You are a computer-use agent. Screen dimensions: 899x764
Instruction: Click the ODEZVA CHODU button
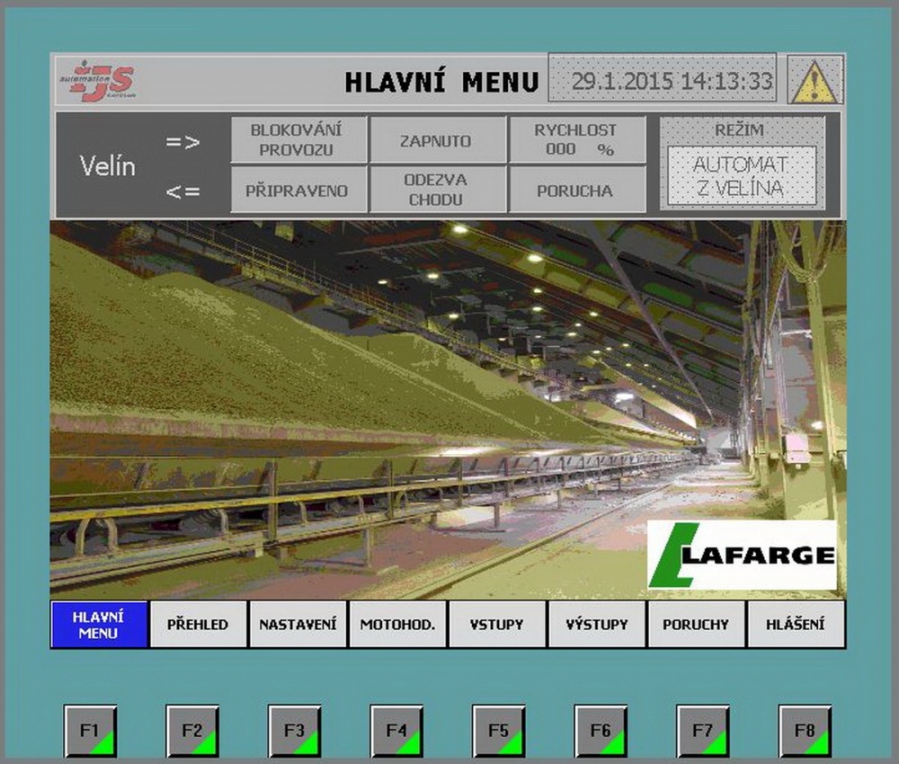[436, 190]
